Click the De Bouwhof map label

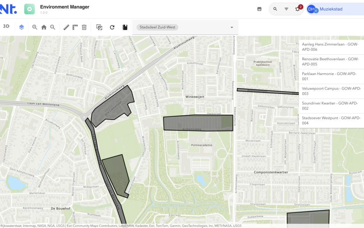60,208
